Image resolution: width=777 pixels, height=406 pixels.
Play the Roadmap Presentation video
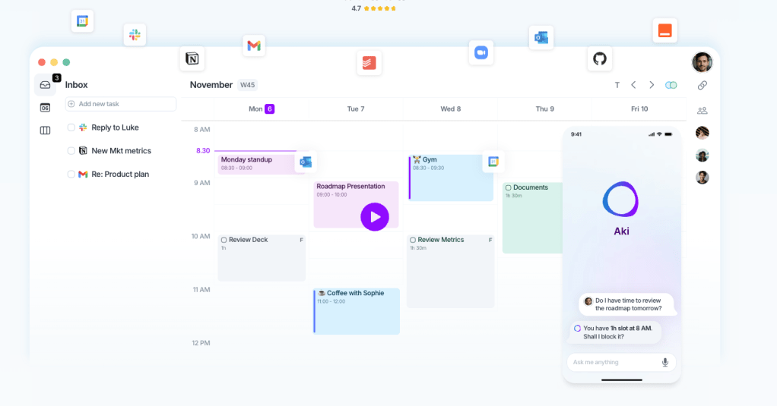(374, 216)
